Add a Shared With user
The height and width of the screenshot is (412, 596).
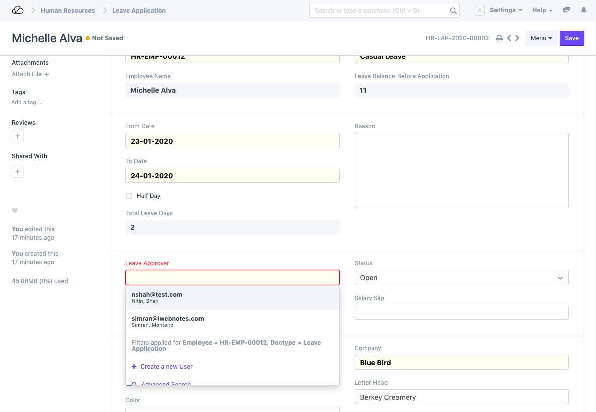[18, 172]
